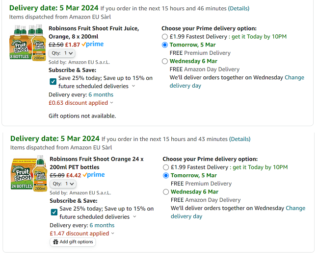Click the prime logo beside the £4.42 price
Viewport: 319px width, 258px height.
coord(94,175)
